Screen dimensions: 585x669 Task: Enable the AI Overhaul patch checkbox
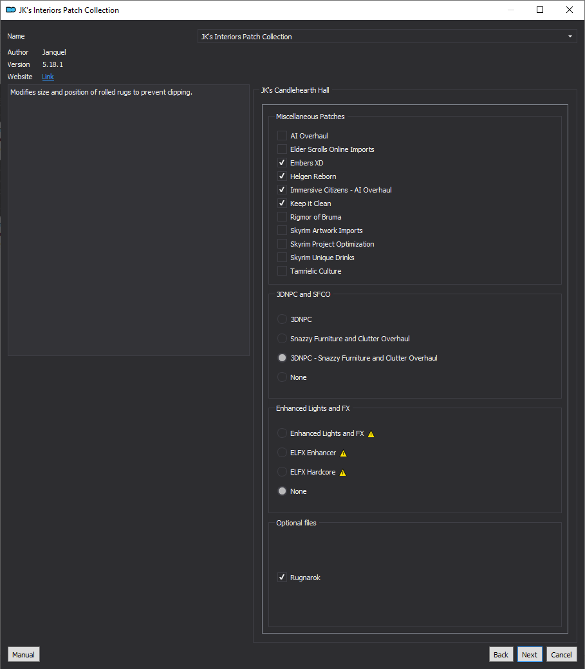(282, 136)
